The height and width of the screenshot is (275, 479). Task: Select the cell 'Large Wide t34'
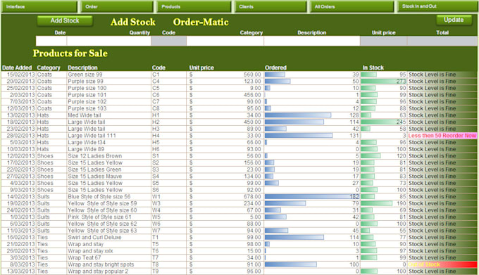point(109,142)
